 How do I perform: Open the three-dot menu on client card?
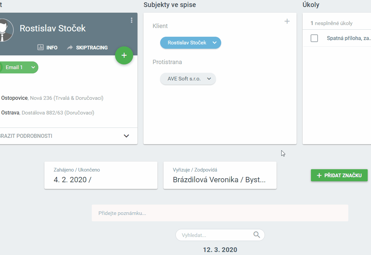[131, 20]
